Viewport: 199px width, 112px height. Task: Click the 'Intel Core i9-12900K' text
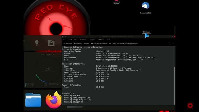(107, 66)
